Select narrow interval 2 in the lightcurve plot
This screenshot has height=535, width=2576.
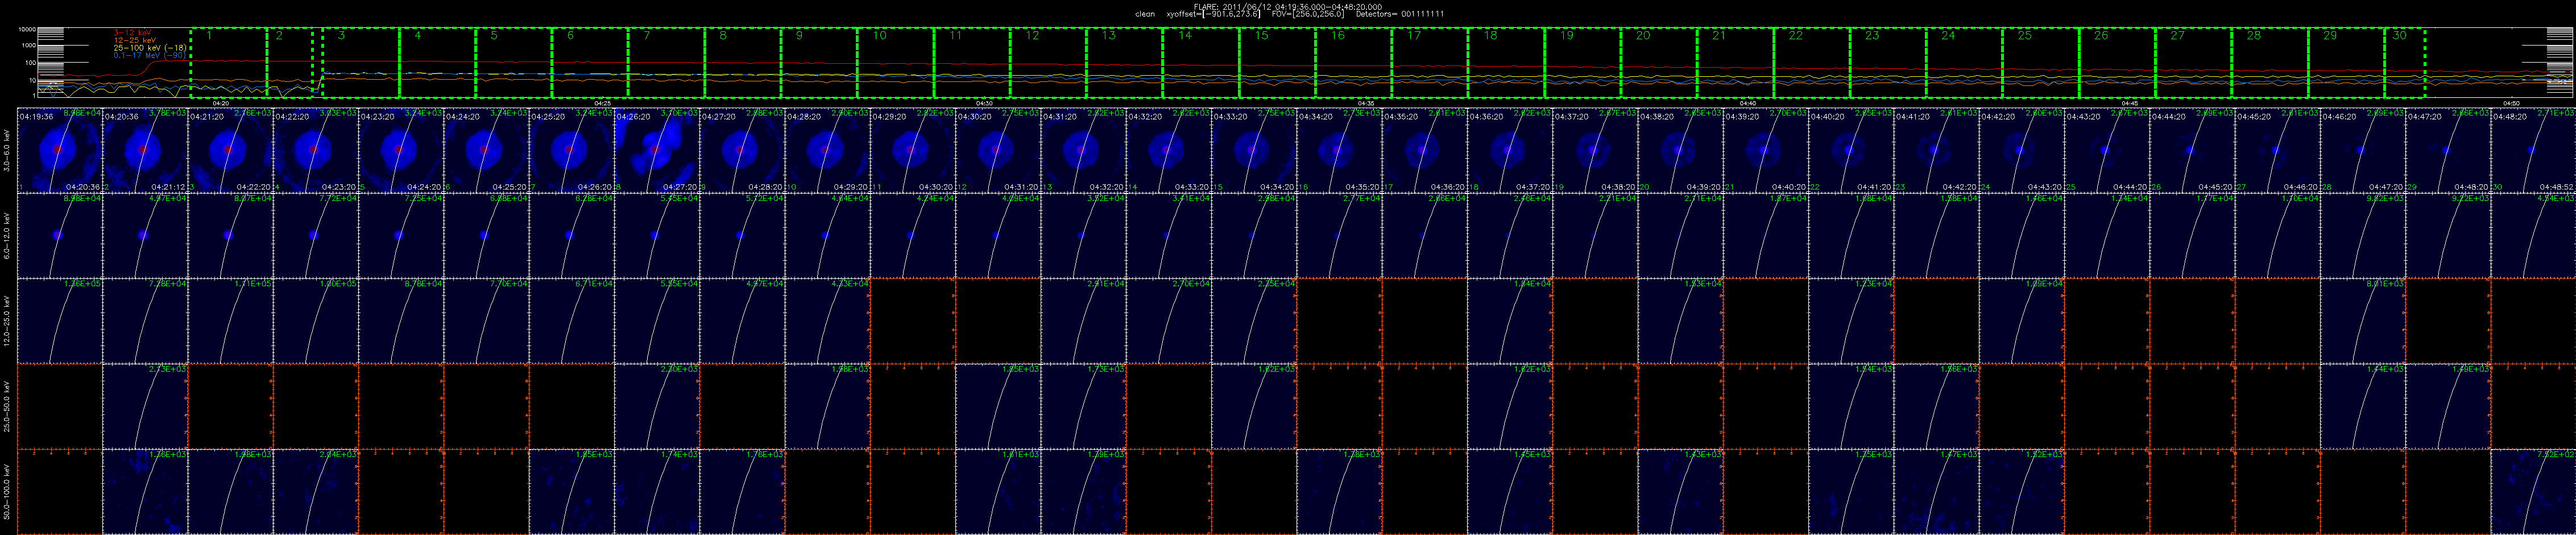click(x=290, y=62)
